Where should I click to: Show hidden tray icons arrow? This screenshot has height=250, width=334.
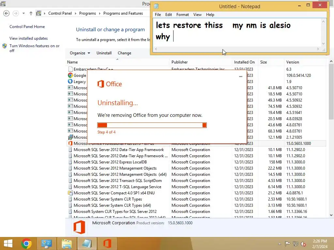280,244
